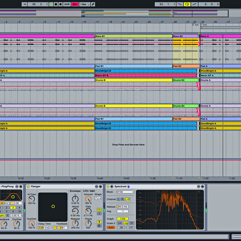Set Spectrum Scale X to Lin
This screenshot has width=241, height=241.
coord(120,223)
